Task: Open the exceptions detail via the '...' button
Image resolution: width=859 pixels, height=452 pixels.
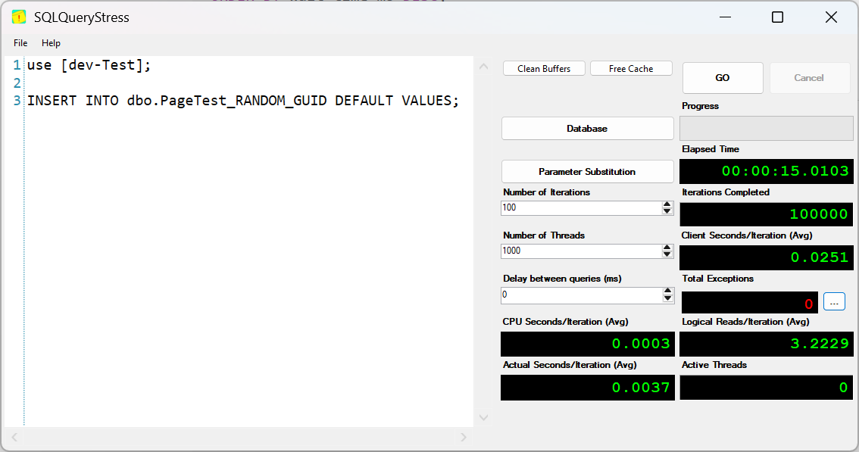Action: click(834, 301)
